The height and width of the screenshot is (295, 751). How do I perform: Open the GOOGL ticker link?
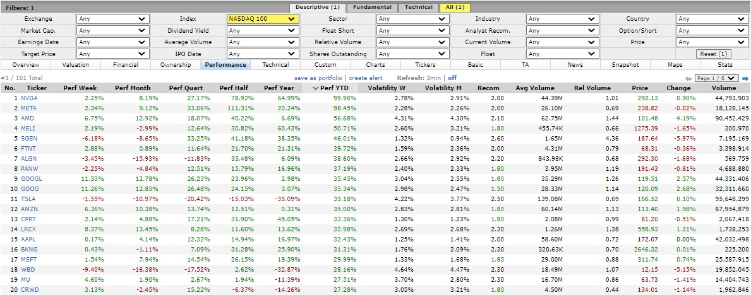click(x=31, y=178)
